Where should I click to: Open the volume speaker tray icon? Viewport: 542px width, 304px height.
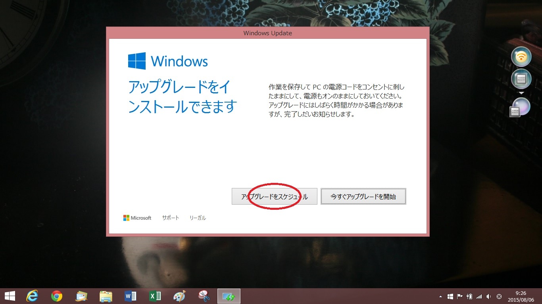488,296
